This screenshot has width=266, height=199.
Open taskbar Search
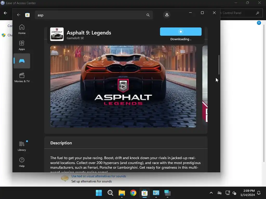click(x=110, y=193)
